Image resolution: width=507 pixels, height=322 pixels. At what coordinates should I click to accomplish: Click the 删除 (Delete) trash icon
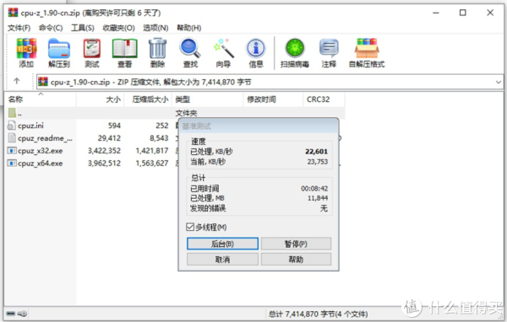(x=157, y=48)
